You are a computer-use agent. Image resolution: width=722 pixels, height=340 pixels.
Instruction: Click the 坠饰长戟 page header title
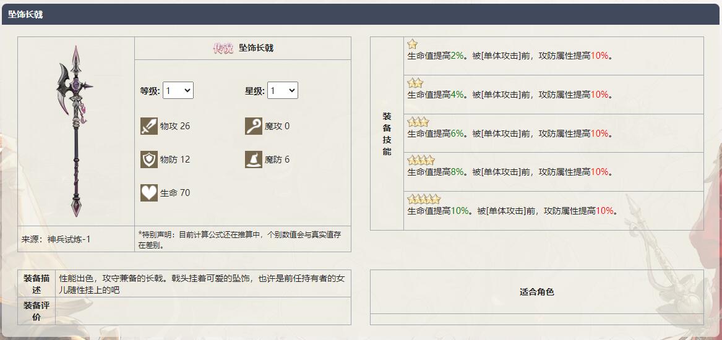pos(25,15)
